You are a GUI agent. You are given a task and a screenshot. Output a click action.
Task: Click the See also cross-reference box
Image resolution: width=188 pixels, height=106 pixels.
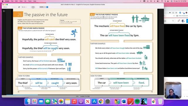[70, 21]
